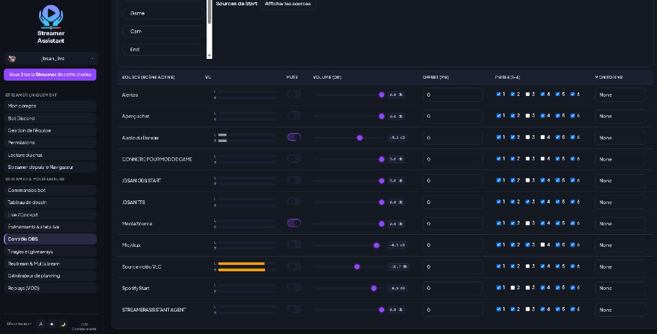The height and width of the screenshot is (334, 657).
Task: Uncheck track 3 for Mic/Aux
Action: click(x=527, y=245)
